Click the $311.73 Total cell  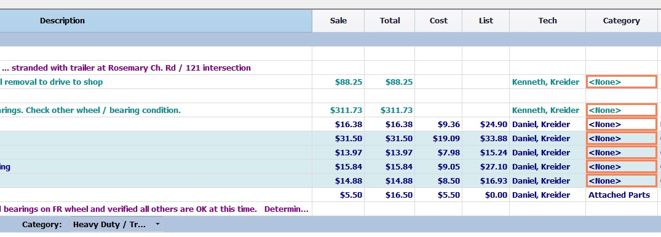click(389, 111)
